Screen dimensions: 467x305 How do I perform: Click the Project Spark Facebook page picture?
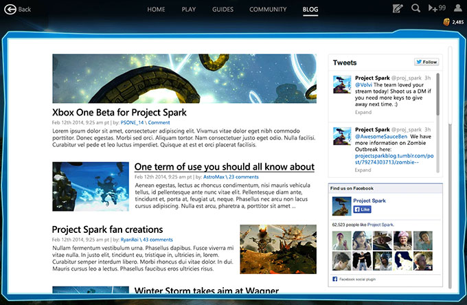341,206
